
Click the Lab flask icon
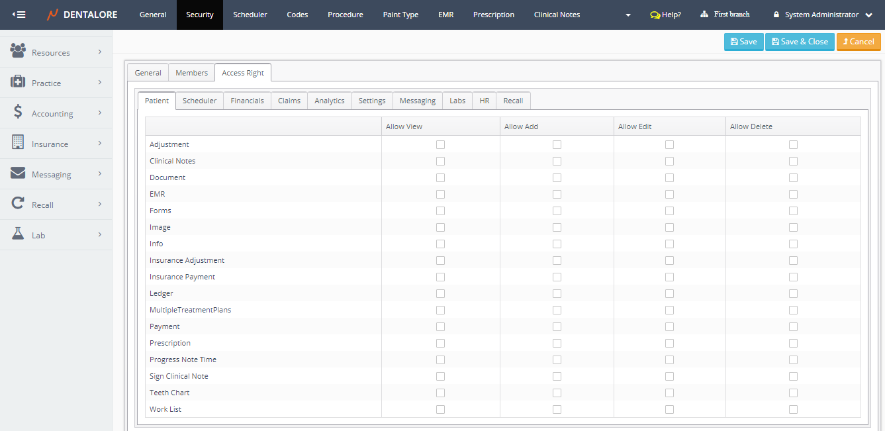[x=18, y=234]
